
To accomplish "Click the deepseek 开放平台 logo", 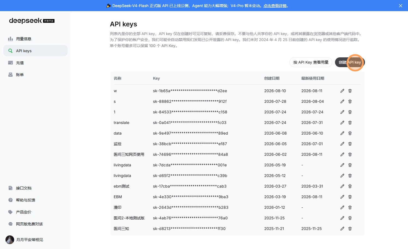I will coord(32,21).
